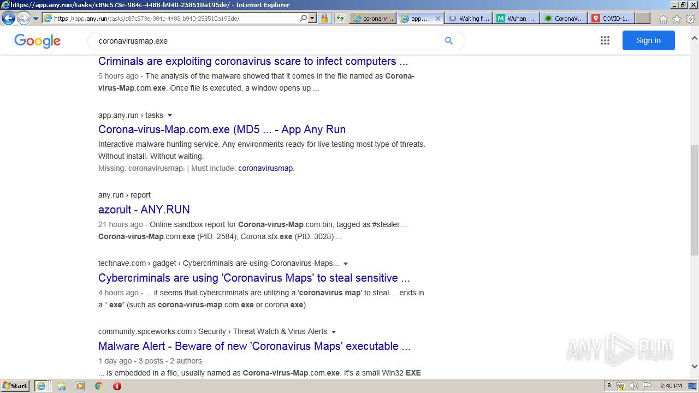Click the IE forward navigation button
Image resolution: width=699 pixels, height=393 pixels.
[23, 18]
